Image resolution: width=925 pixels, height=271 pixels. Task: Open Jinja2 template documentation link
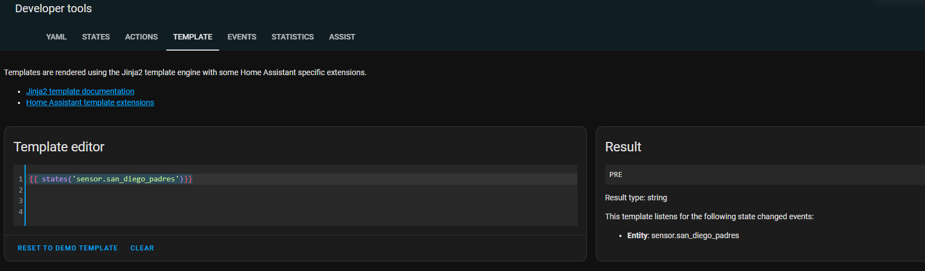tap(80, 91)
